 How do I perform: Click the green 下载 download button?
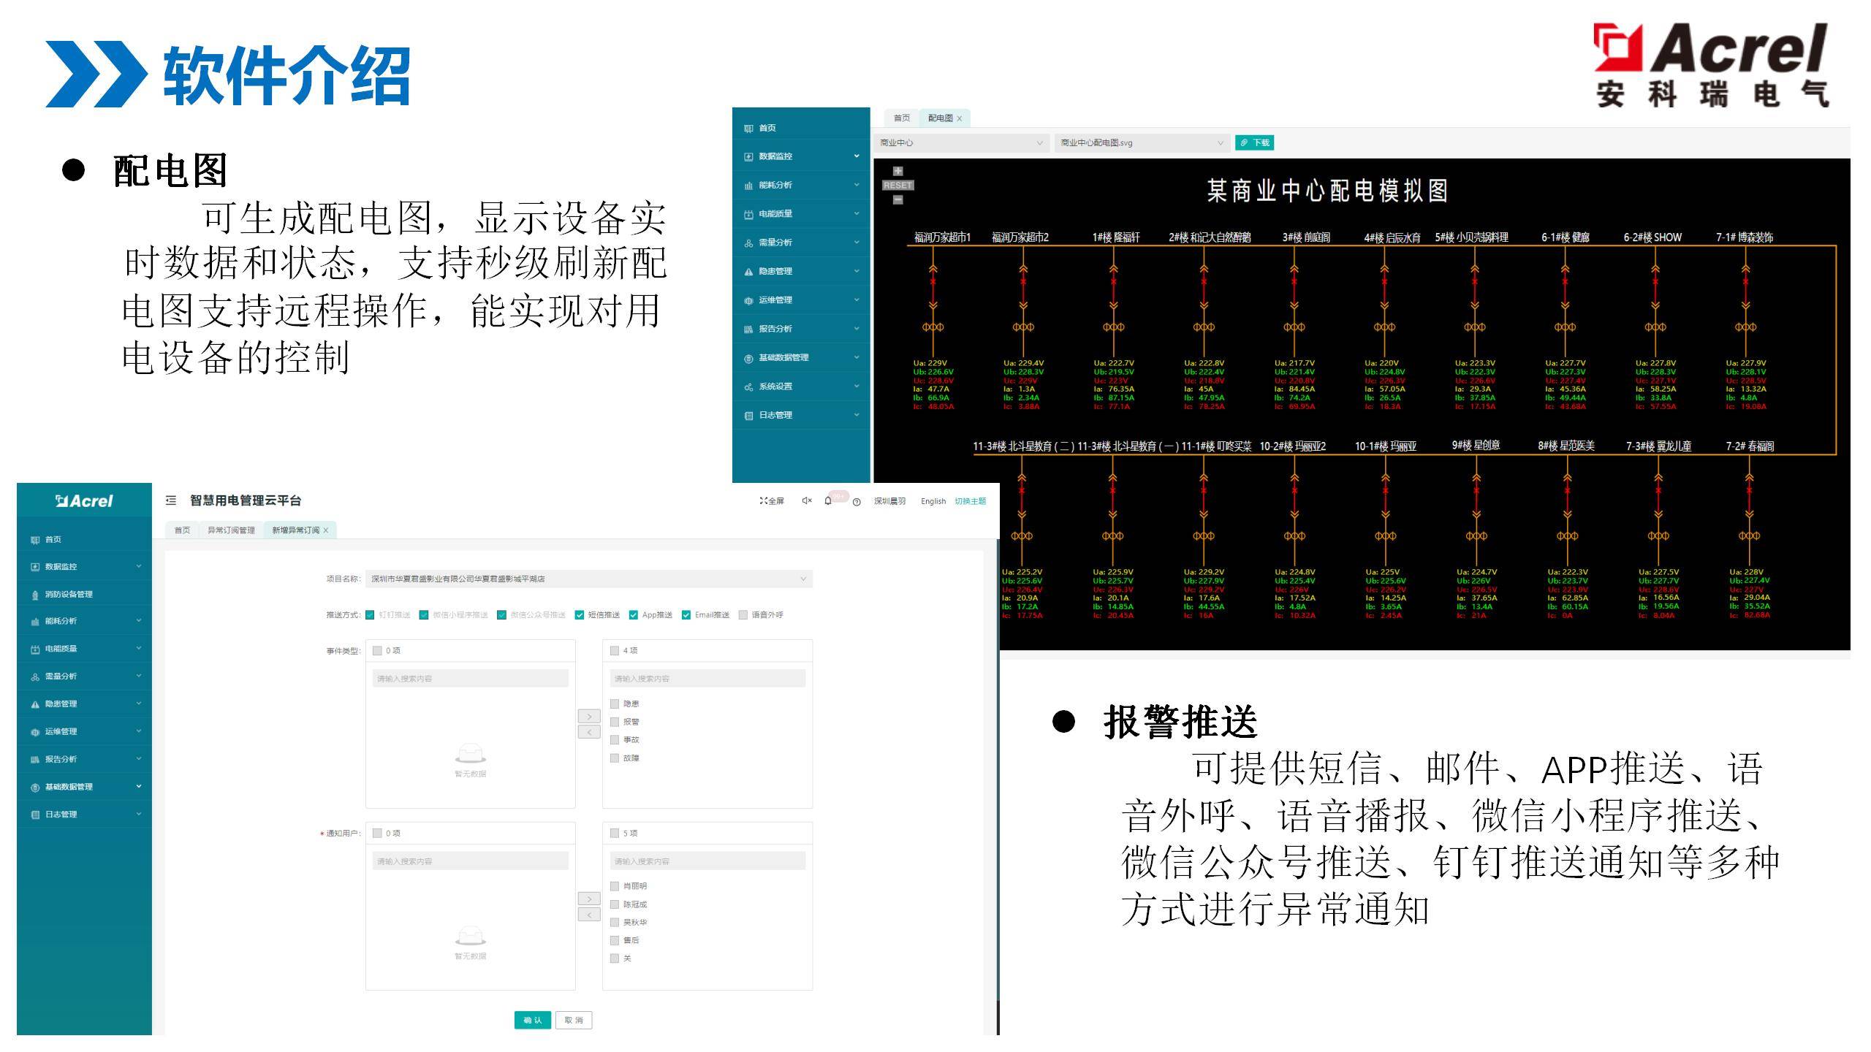[x=1254, y=143]
